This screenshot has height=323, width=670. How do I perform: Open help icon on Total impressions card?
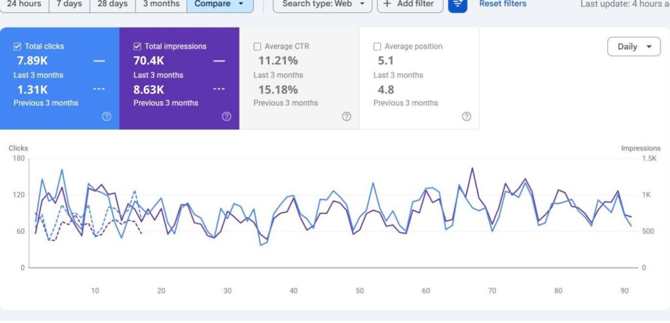226,116
